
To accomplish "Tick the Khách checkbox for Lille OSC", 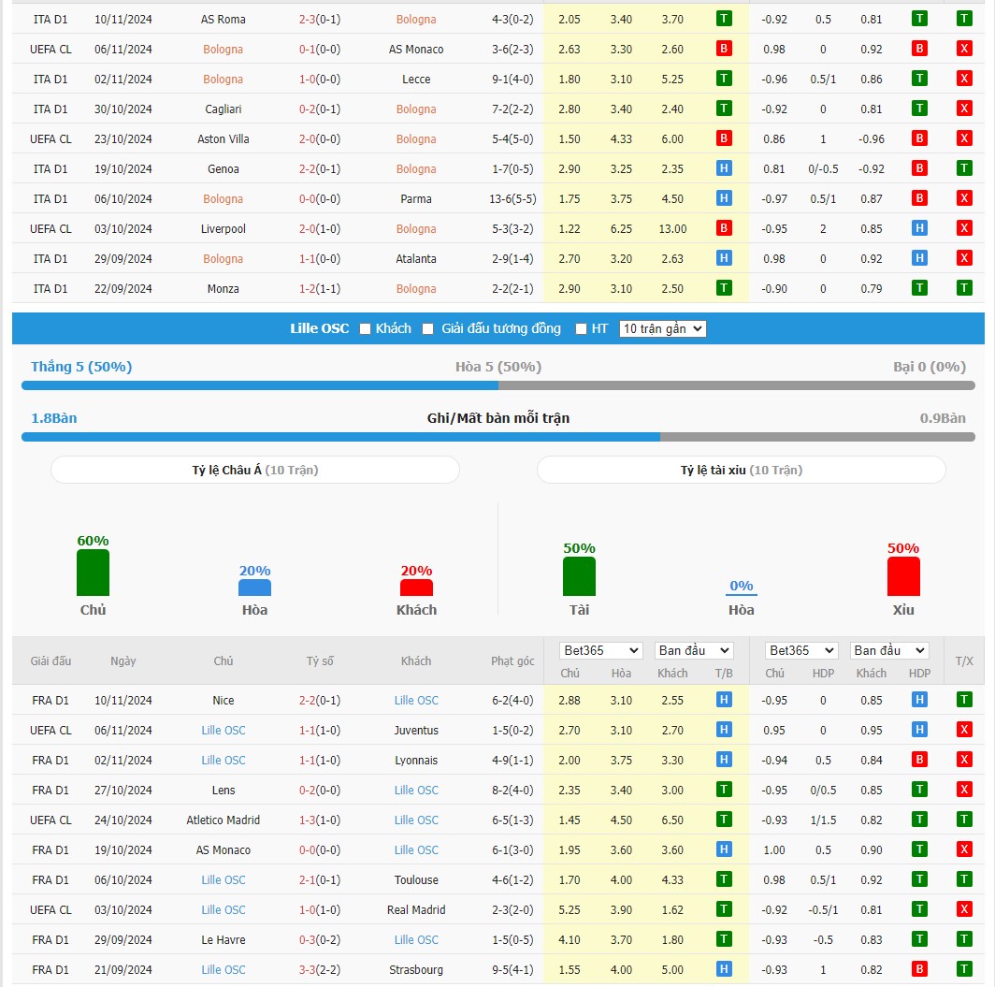I will (365, 328).
